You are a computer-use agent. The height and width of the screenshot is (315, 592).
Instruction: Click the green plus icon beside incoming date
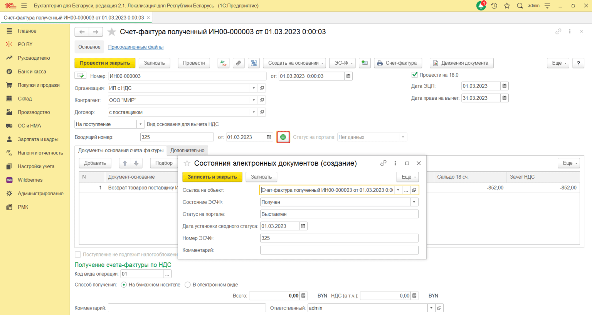pos(283,137)
